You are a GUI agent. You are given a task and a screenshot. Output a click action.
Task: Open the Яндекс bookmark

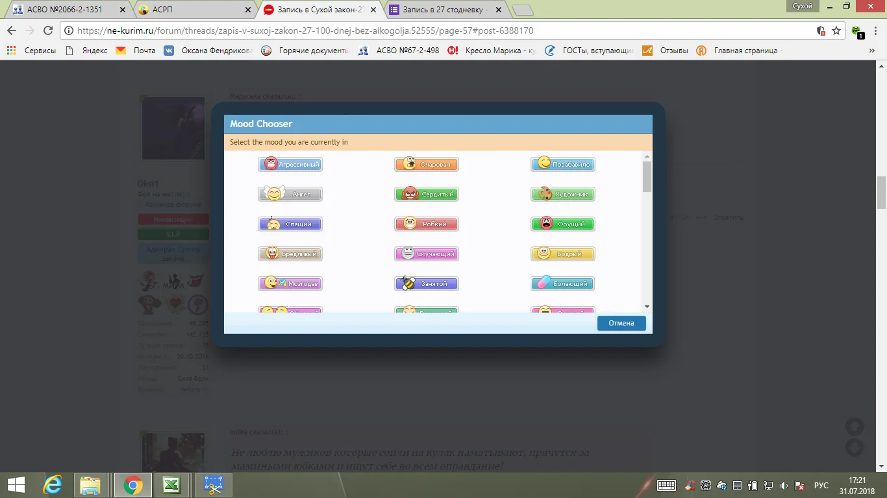[88, 51]
